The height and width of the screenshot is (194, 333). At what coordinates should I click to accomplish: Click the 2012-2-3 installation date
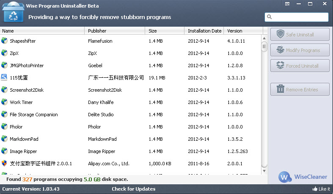(x=197, y=78)
